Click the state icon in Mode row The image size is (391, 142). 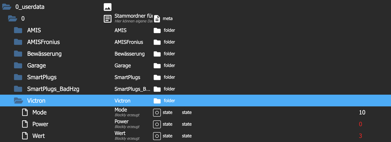(157, 112)
